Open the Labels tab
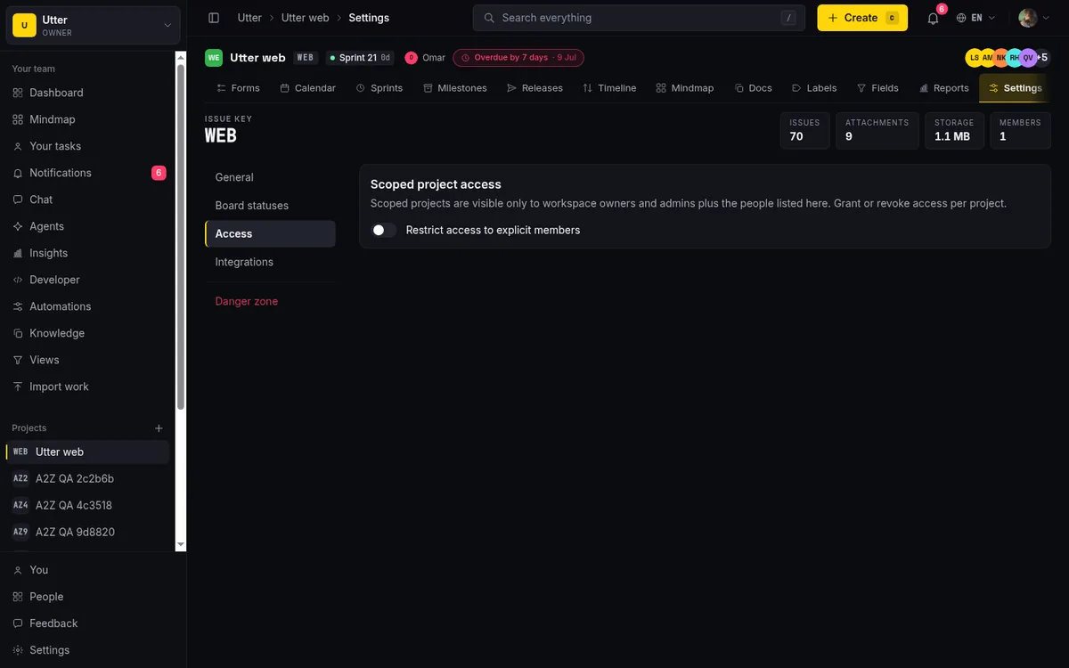Image resolution: width=1069 pixels, height=668 pixels. coord(814,88)
